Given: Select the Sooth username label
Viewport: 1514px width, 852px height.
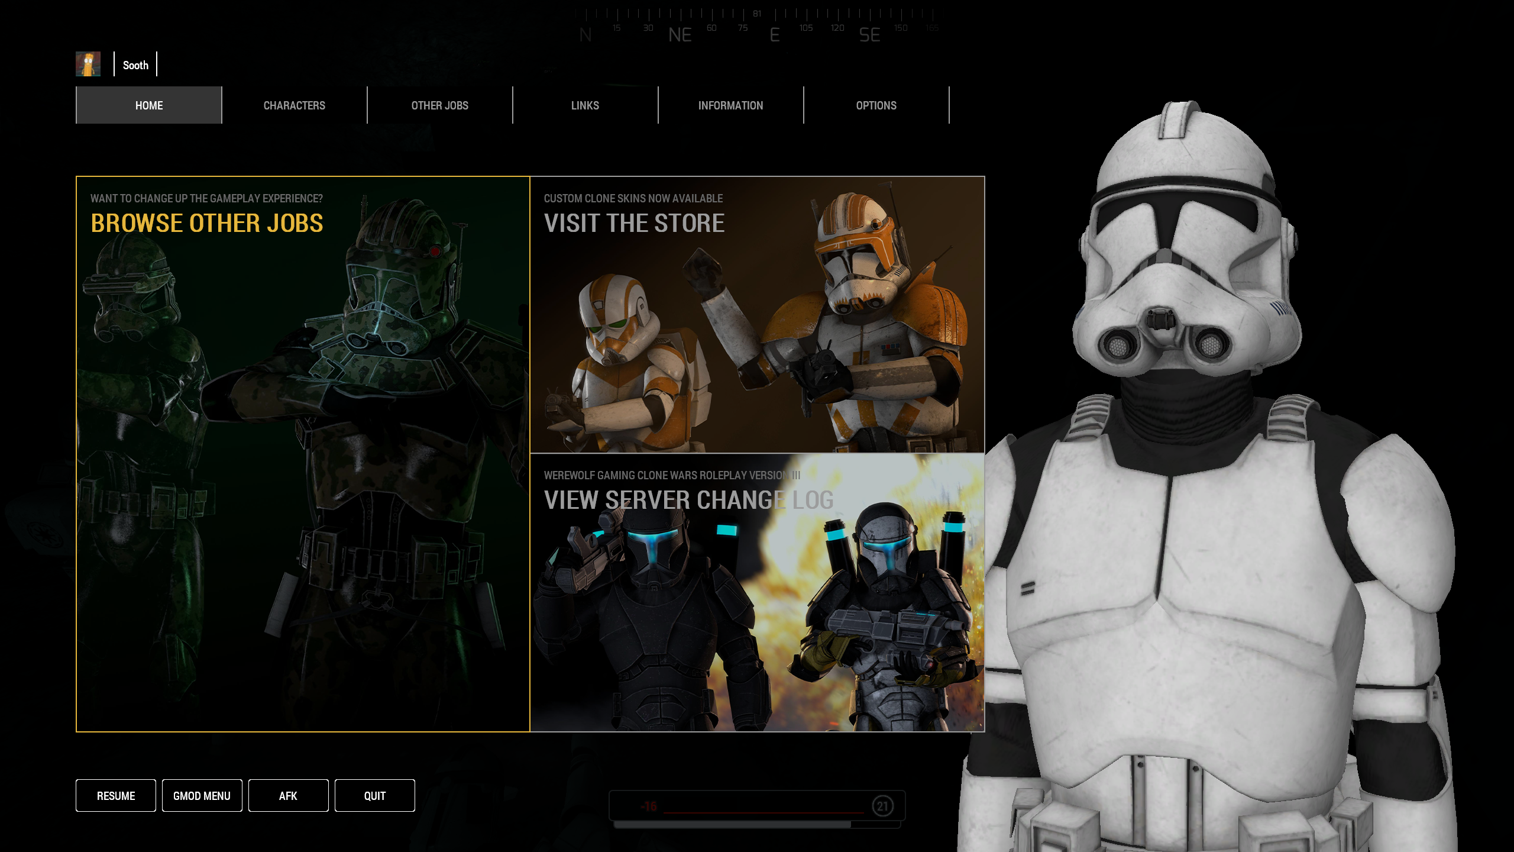Looking at the screenshot, I should [x=135, y=65].
